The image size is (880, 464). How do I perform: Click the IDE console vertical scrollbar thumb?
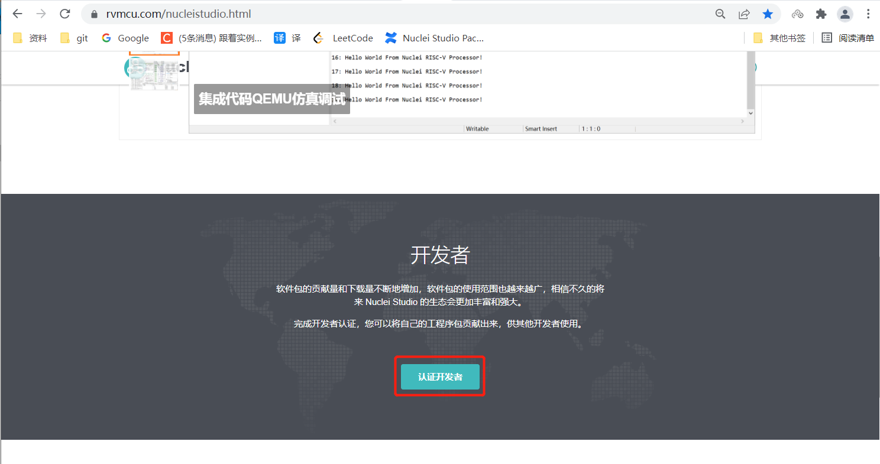tap(750, 80)
